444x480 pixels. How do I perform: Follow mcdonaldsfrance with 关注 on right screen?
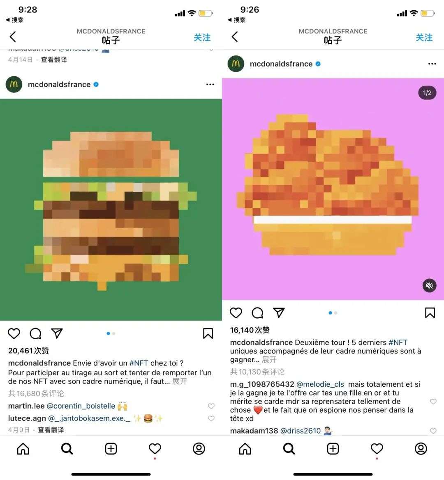tap(424, 38)
